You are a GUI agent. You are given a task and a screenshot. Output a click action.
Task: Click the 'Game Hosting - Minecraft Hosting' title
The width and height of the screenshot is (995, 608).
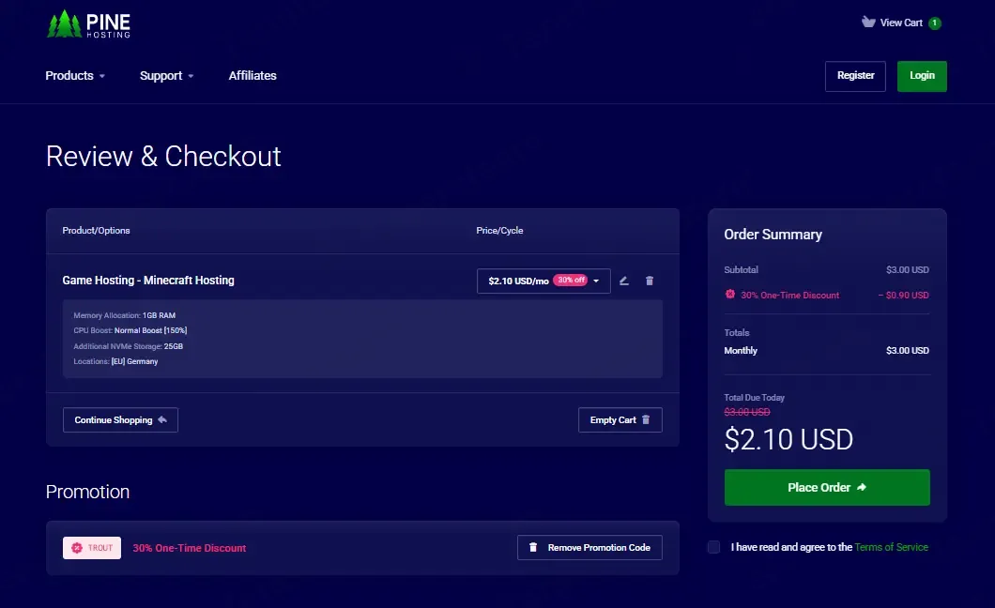click(x=148, y=281)
